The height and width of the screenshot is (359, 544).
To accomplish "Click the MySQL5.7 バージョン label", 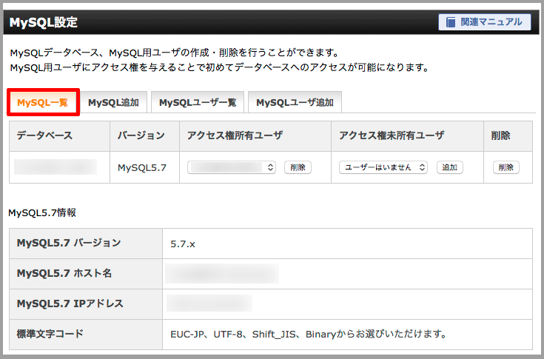I will [69, 243].
